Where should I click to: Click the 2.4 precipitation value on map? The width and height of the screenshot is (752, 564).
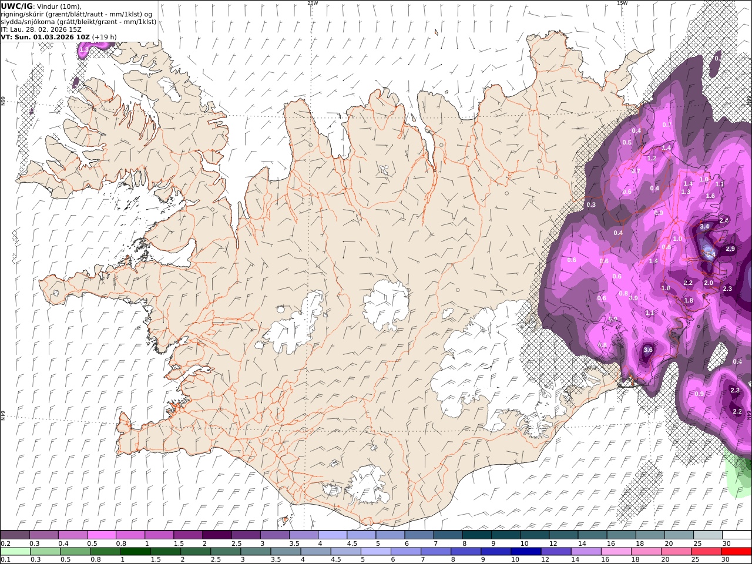(724, 220)
